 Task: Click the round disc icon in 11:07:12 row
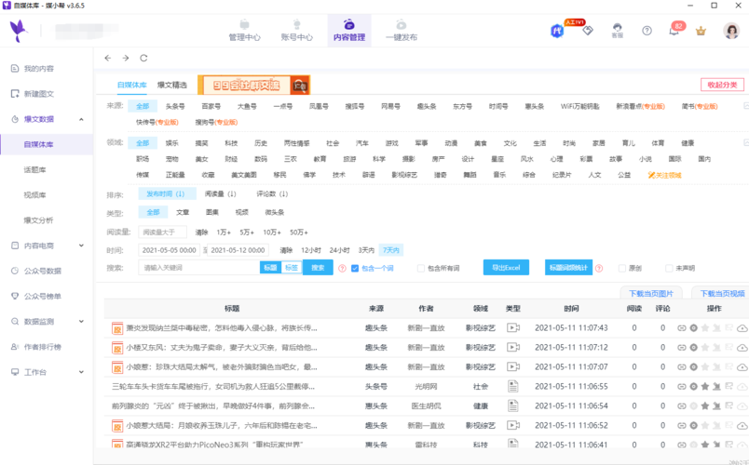coord(694,347)
